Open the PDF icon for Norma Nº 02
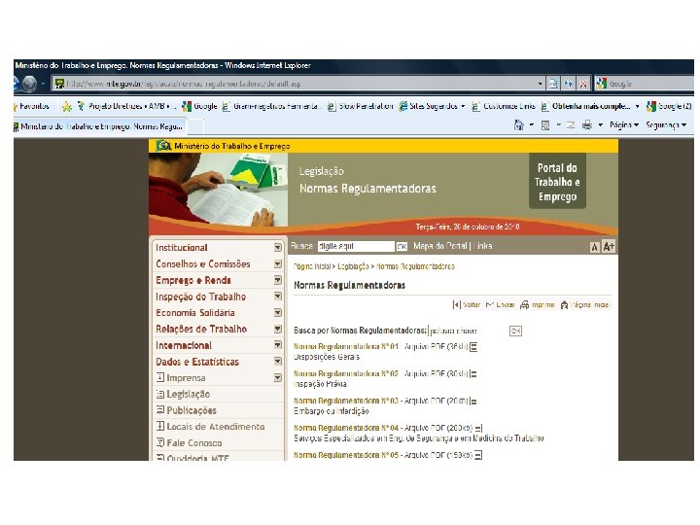The width and height of the screenshot is (700, 525). click(473, 374)
